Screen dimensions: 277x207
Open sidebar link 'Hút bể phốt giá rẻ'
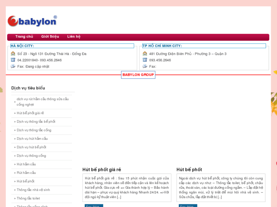click(x=30, y=113)
